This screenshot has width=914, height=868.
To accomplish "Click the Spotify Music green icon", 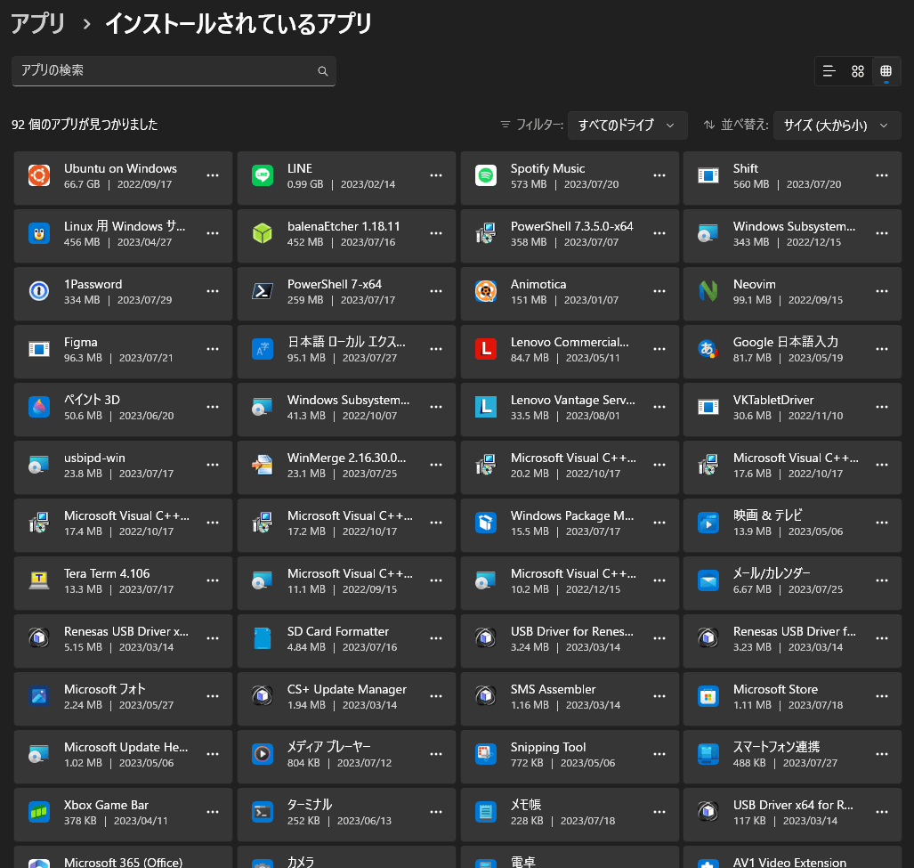I will 485,175.
